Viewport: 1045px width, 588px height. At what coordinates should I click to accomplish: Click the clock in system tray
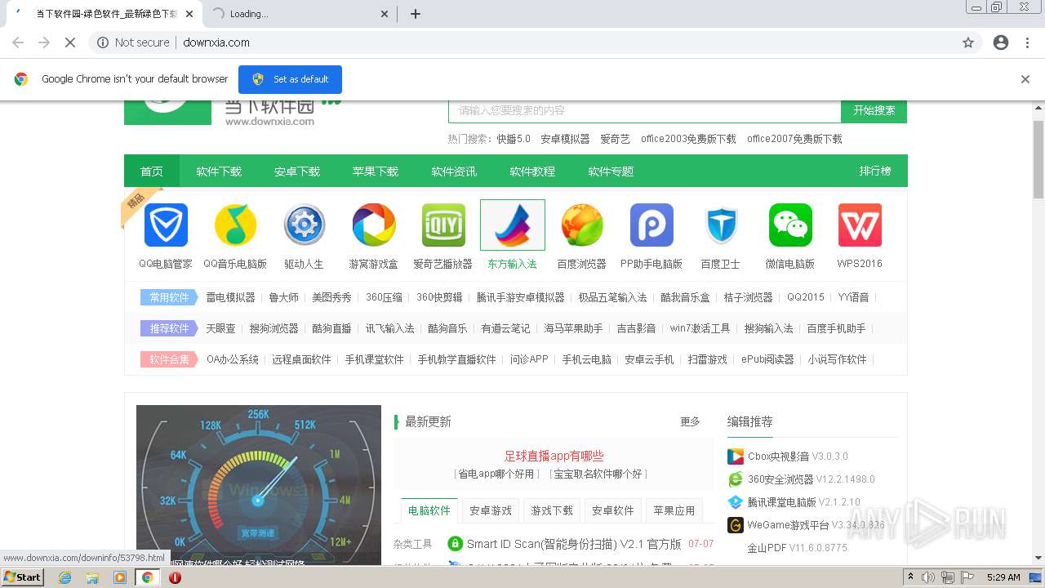tap(1003, 577)
